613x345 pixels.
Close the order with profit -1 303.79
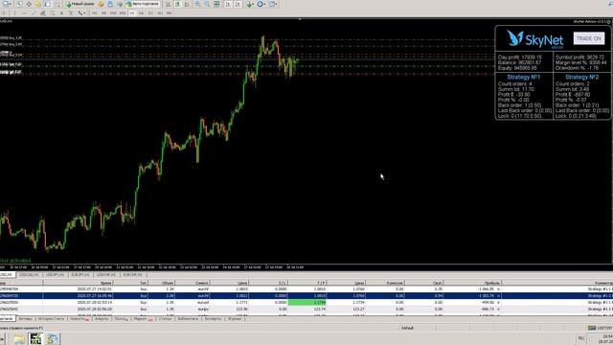point(498,296)
